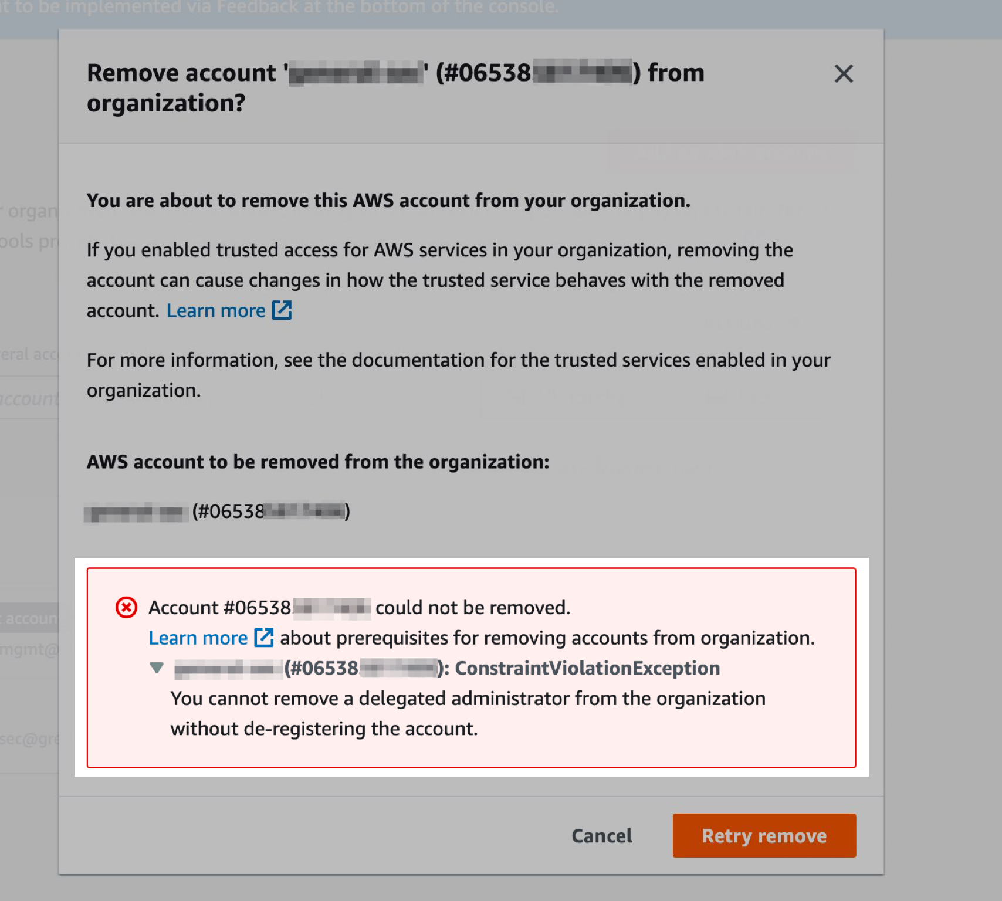Image resolution: width=1002 pixels, height=901 pixels.
Task: Click the error icon inside the red alert box
Action: [x=125, y=608]
